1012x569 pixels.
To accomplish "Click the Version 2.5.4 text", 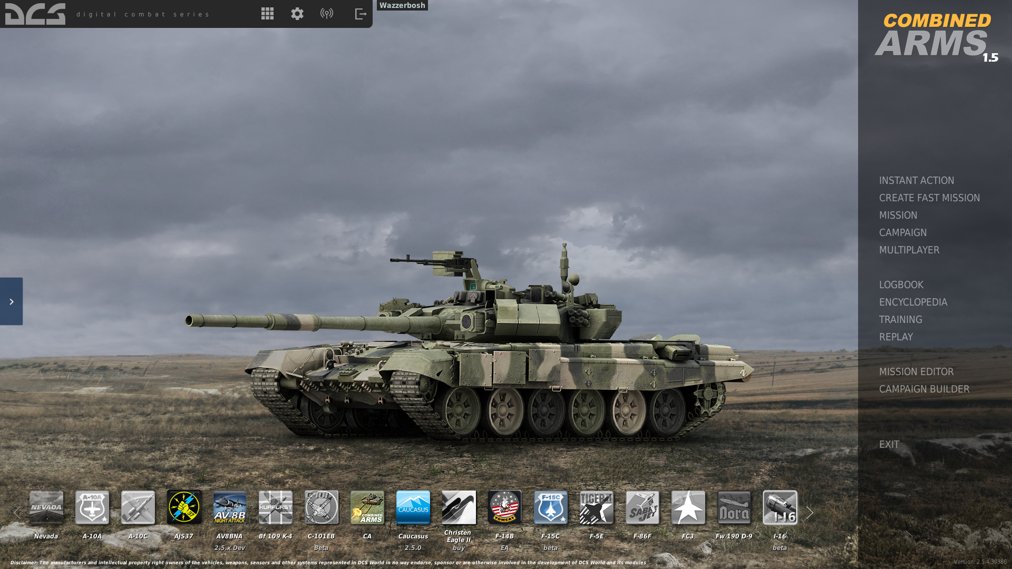I will 980,562.
